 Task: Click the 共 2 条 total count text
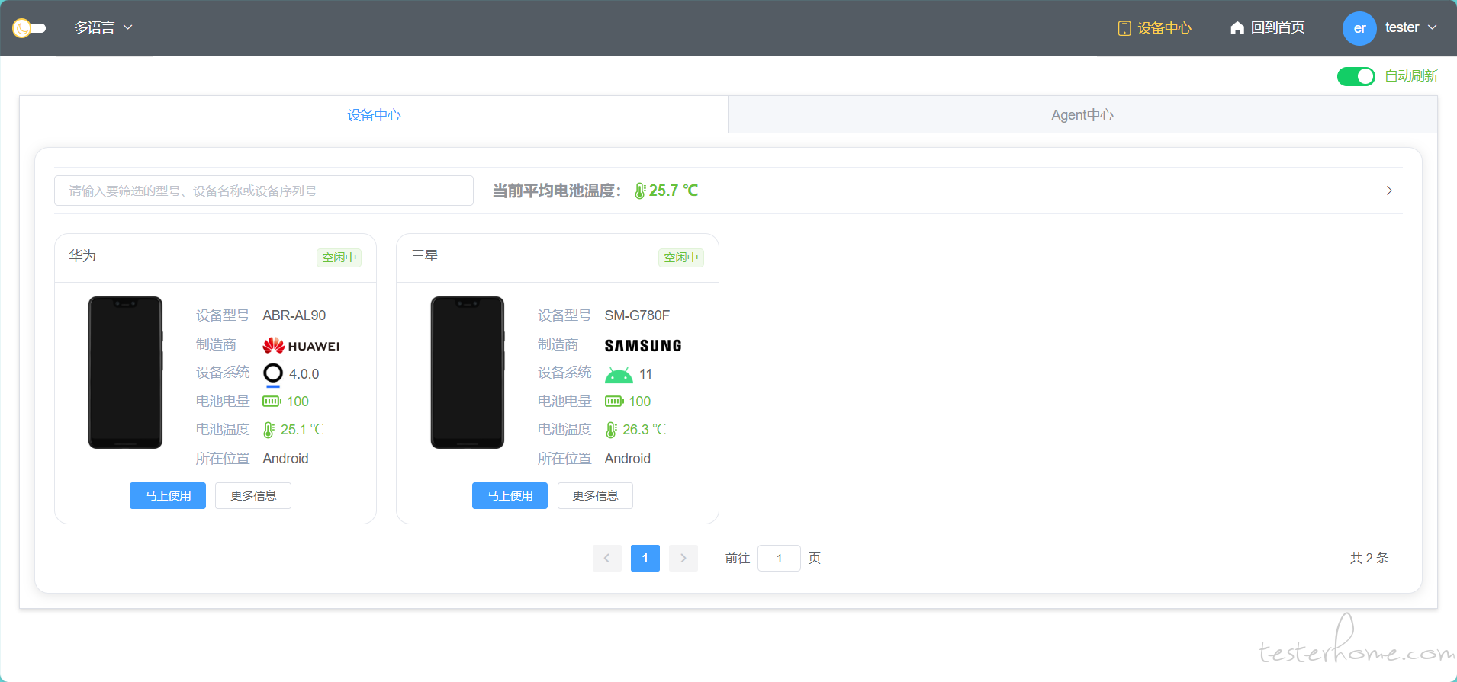[x=1369, y=559]
